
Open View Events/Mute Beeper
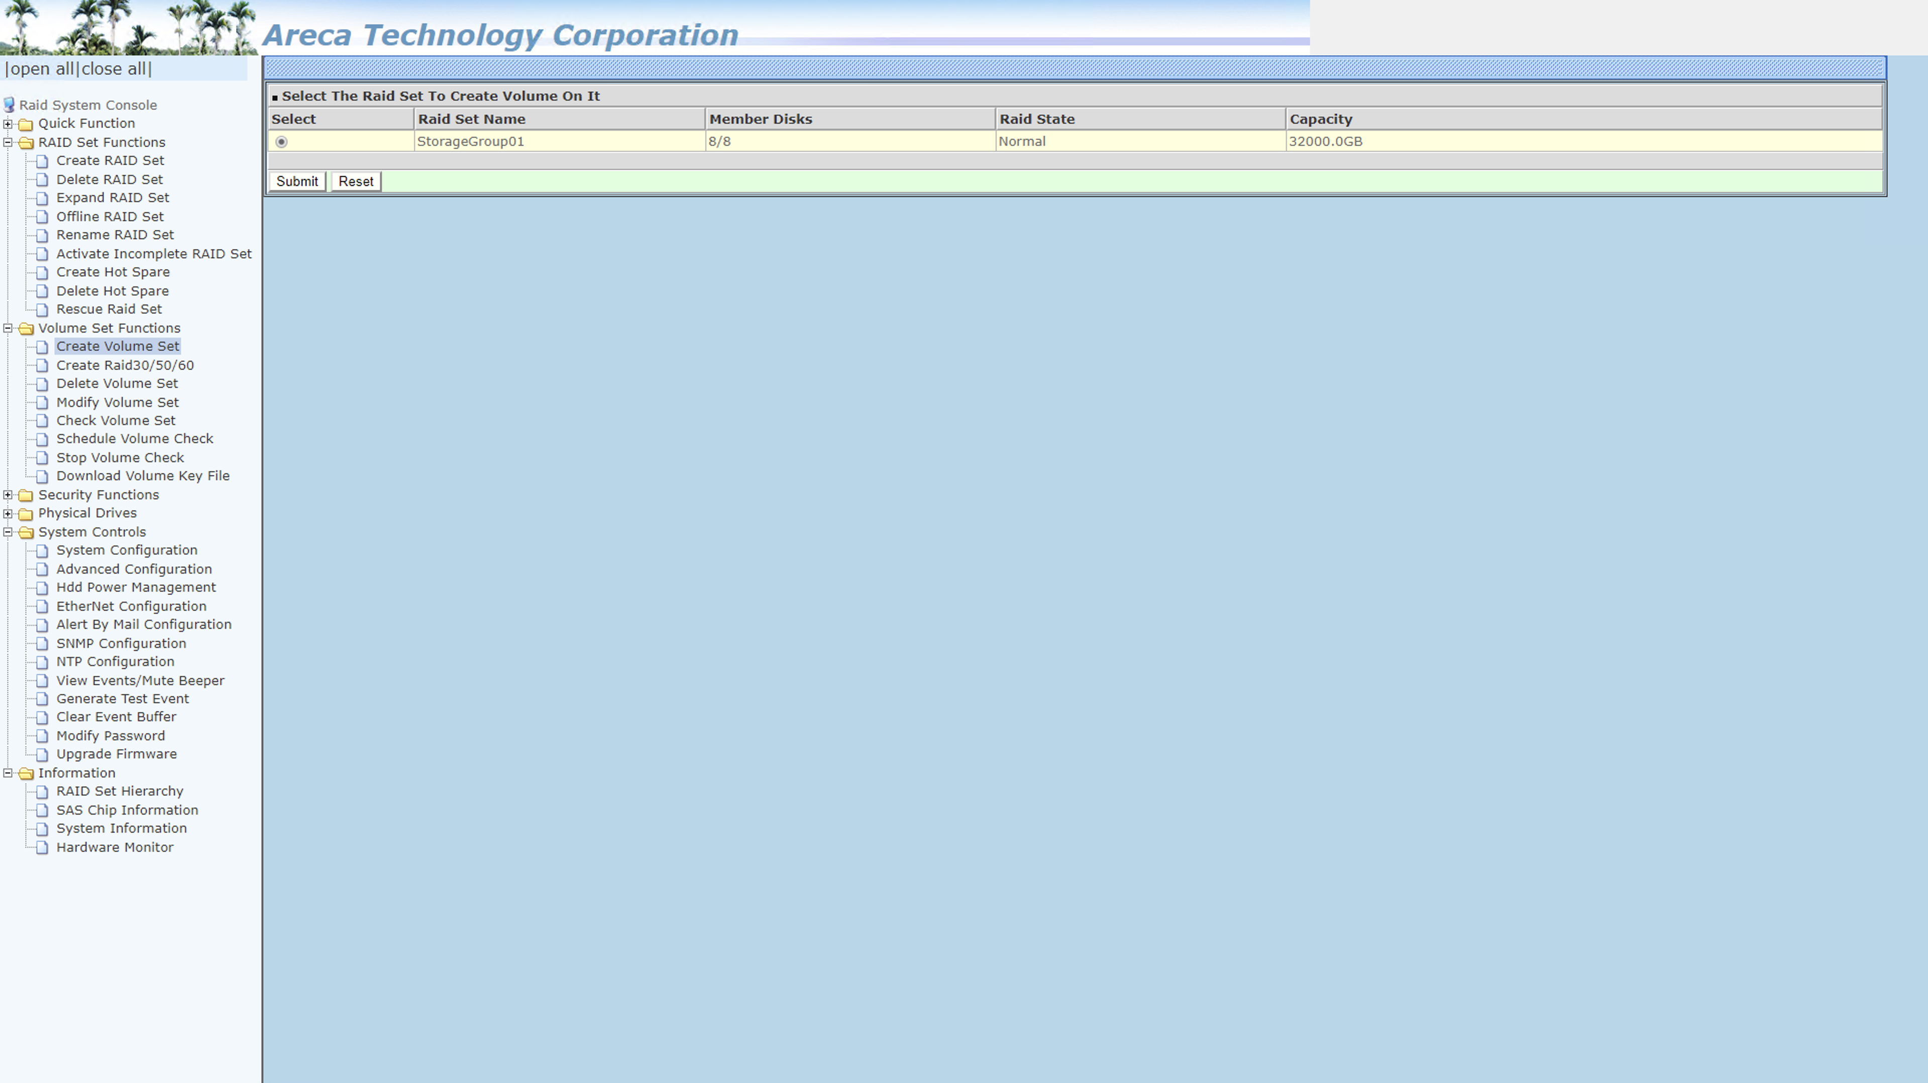(x=141, y=680)
